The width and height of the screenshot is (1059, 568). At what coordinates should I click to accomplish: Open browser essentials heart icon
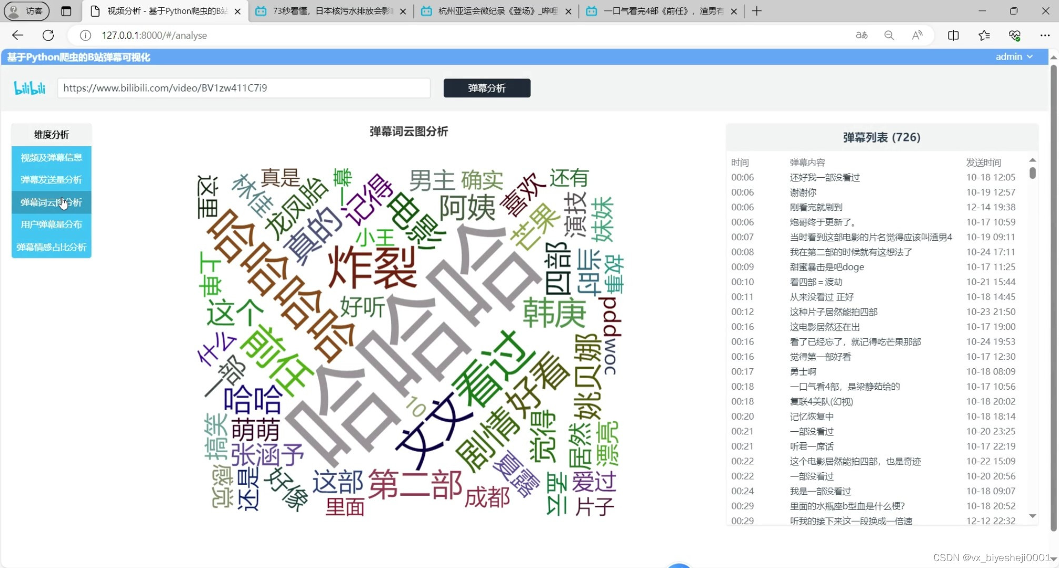[x=1014, y=35]
